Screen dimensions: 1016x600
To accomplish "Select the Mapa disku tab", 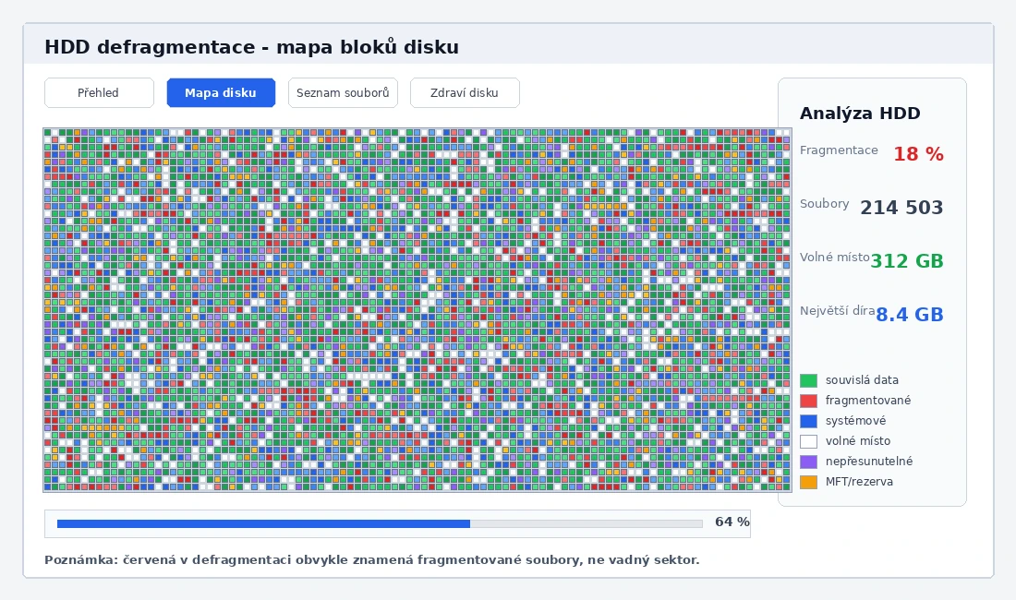I will click(x=221, y=92).
